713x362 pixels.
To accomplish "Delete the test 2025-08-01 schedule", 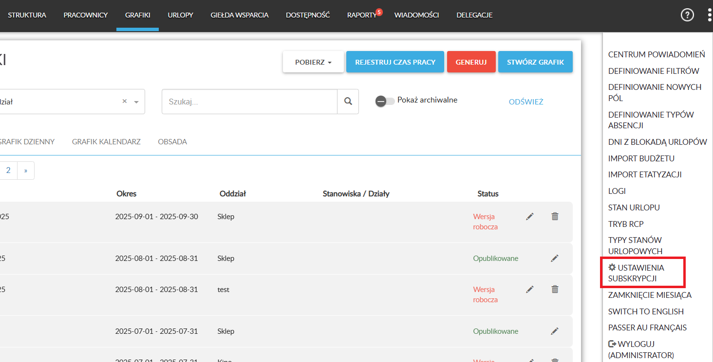I will (x=555, y=289).
